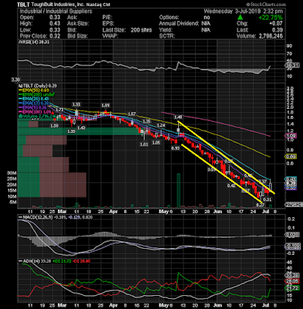Image resolution: width=303 pixels, height=309 pixels.
Task: Click the Volume value 2,798,246
Action: (x=270, y=36)
